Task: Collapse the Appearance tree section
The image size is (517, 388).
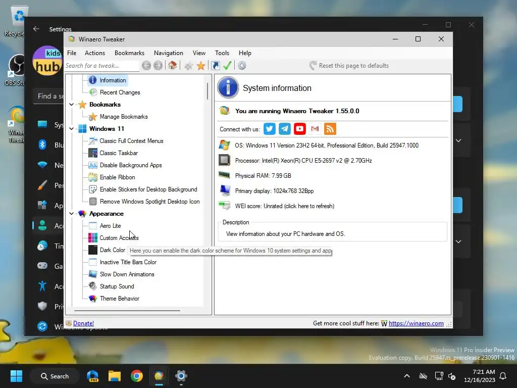Action: (71, 214)
